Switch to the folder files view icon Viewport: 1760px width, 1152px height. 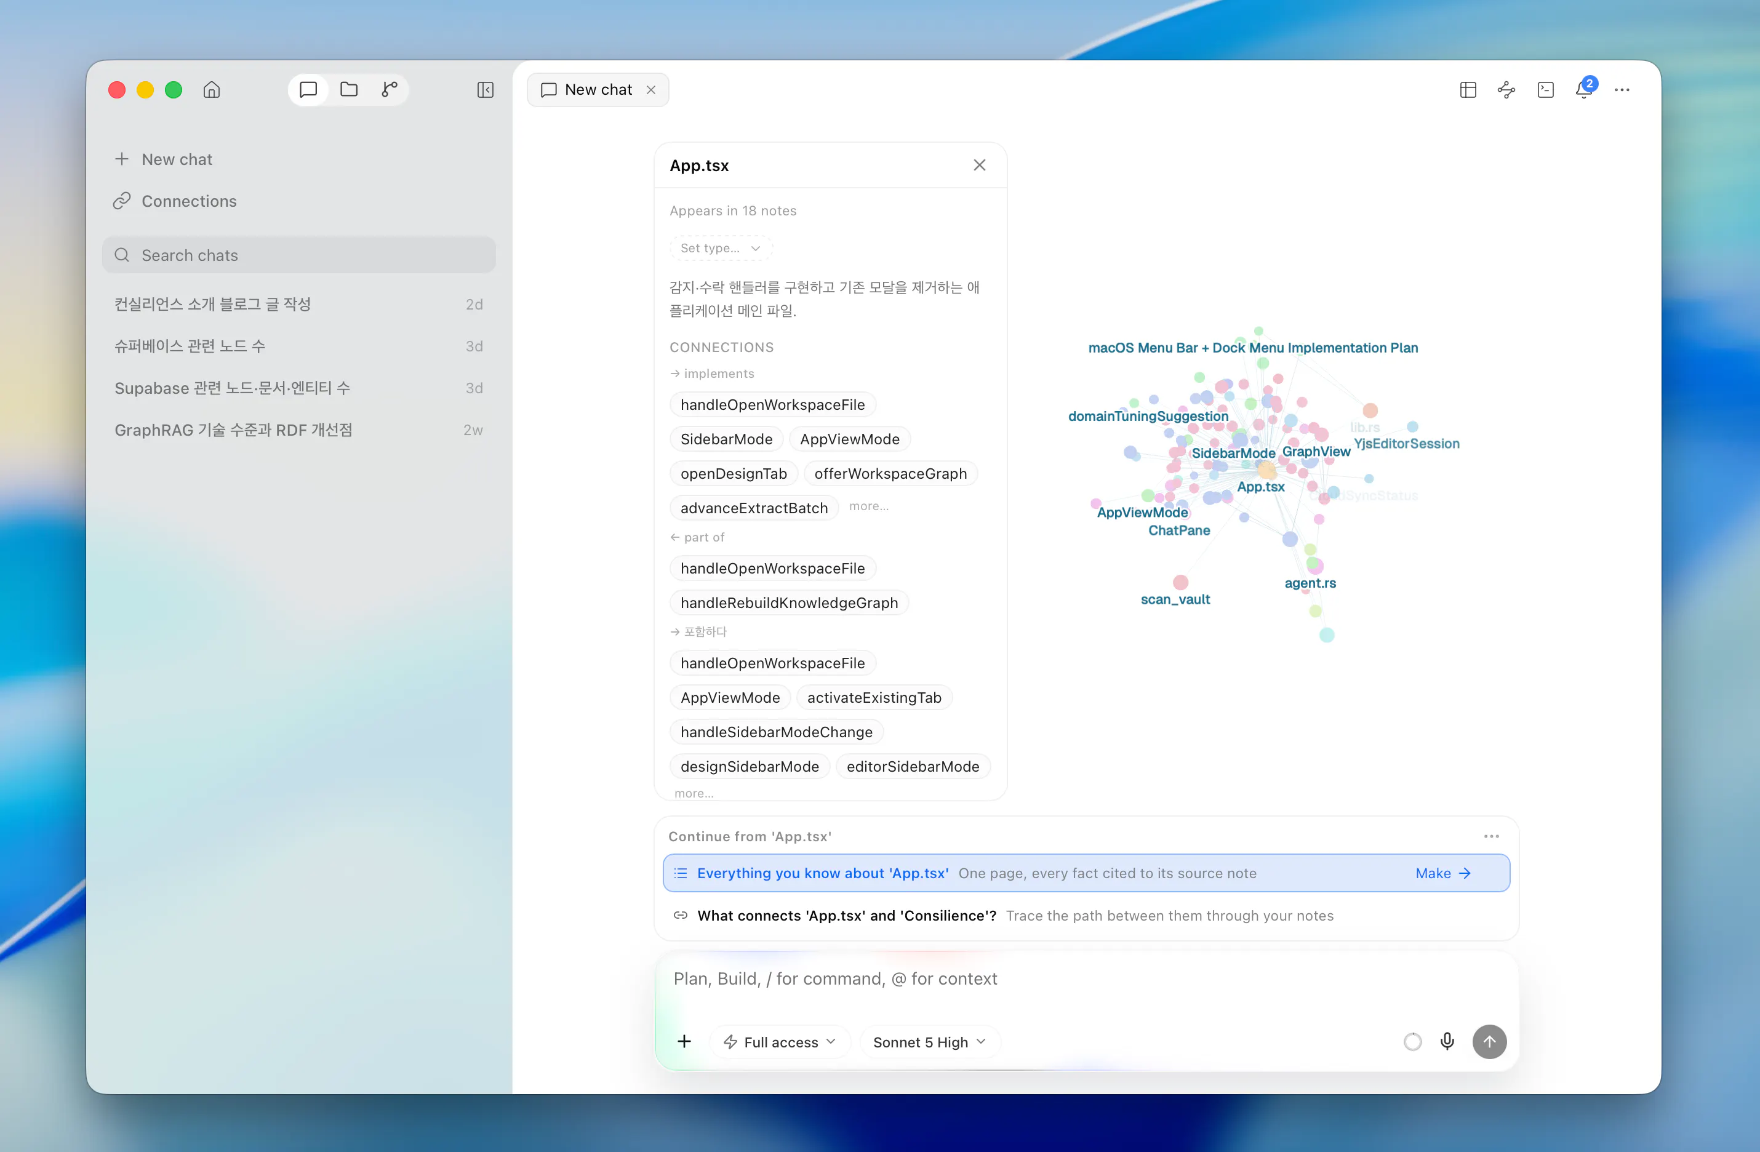tap(349, 89)
